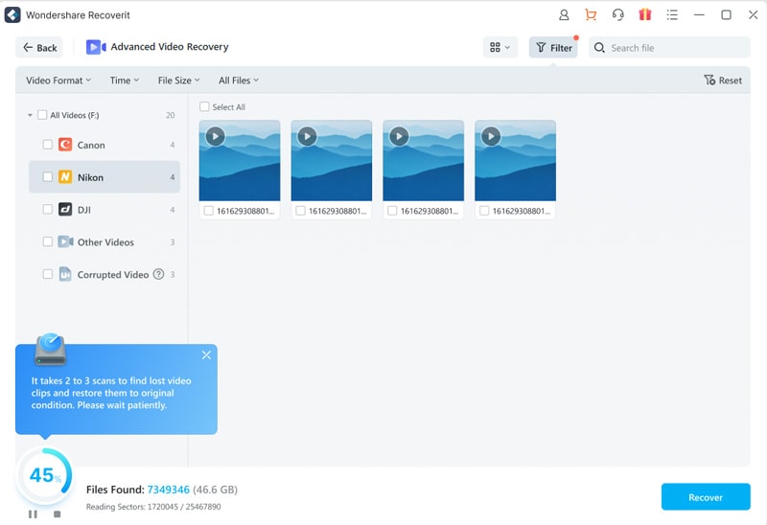Screen dimensions: 767x525
Task: Click the Advanced Video Recovery camera icon
Action: (96, 47)
